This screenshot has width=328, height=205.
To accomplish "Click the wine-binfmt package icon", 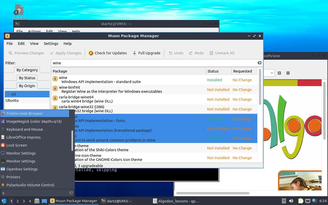I will click(55, 88).
